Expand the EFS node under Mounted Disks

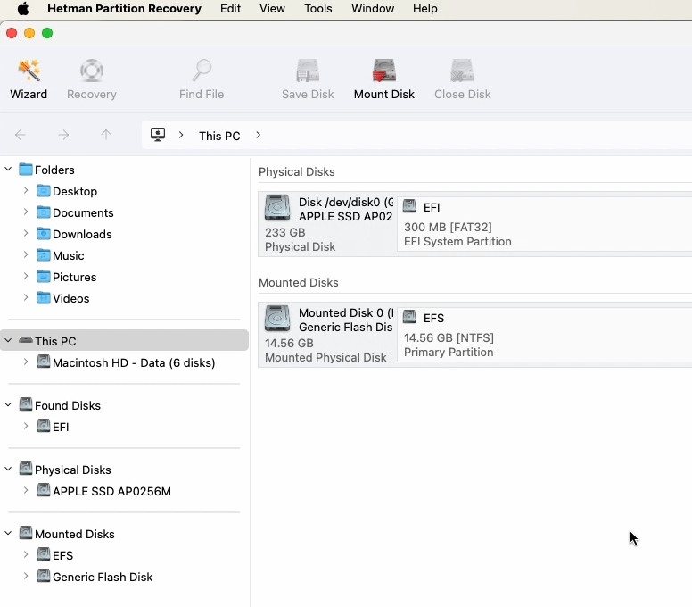pos(26,555)
